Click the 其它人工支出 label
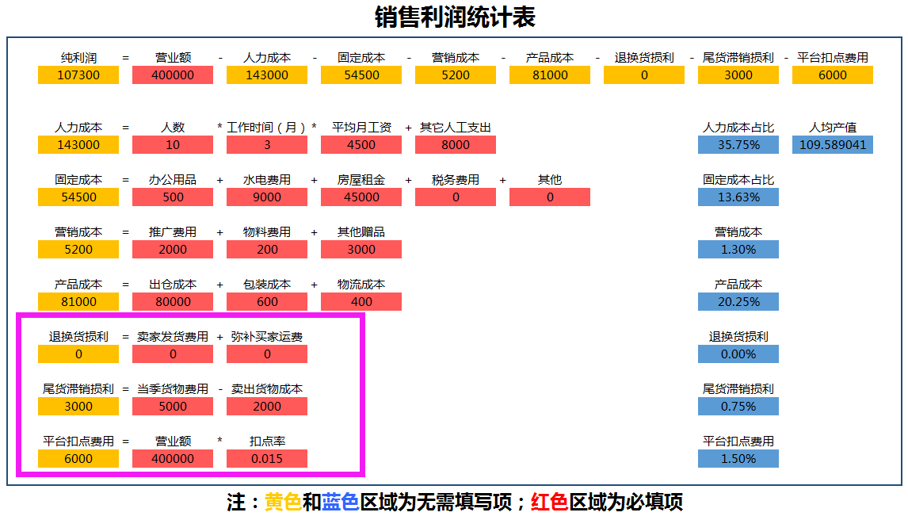 pos(456,128)
